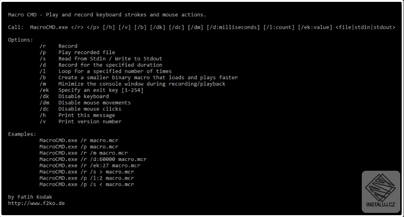Click the example with /l:2 macro.mcr
This screenshot has height=217, width=404.
(x=87, y=178)
